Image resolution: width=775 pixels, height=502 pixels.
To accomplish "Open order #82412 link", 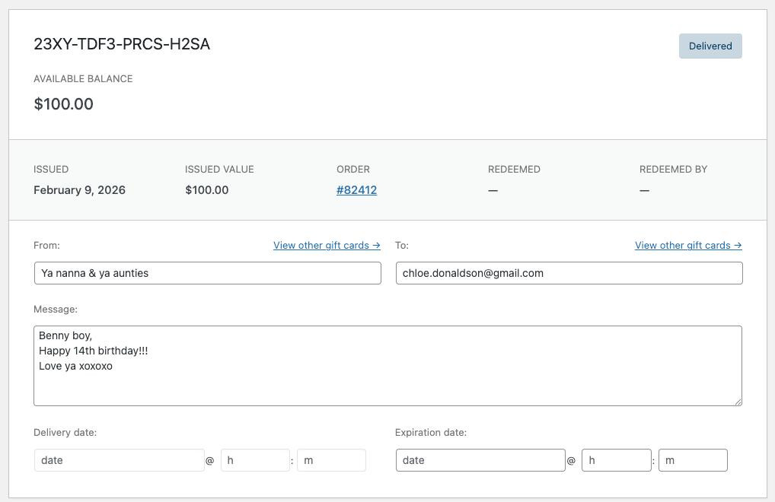I will (356, 190).
